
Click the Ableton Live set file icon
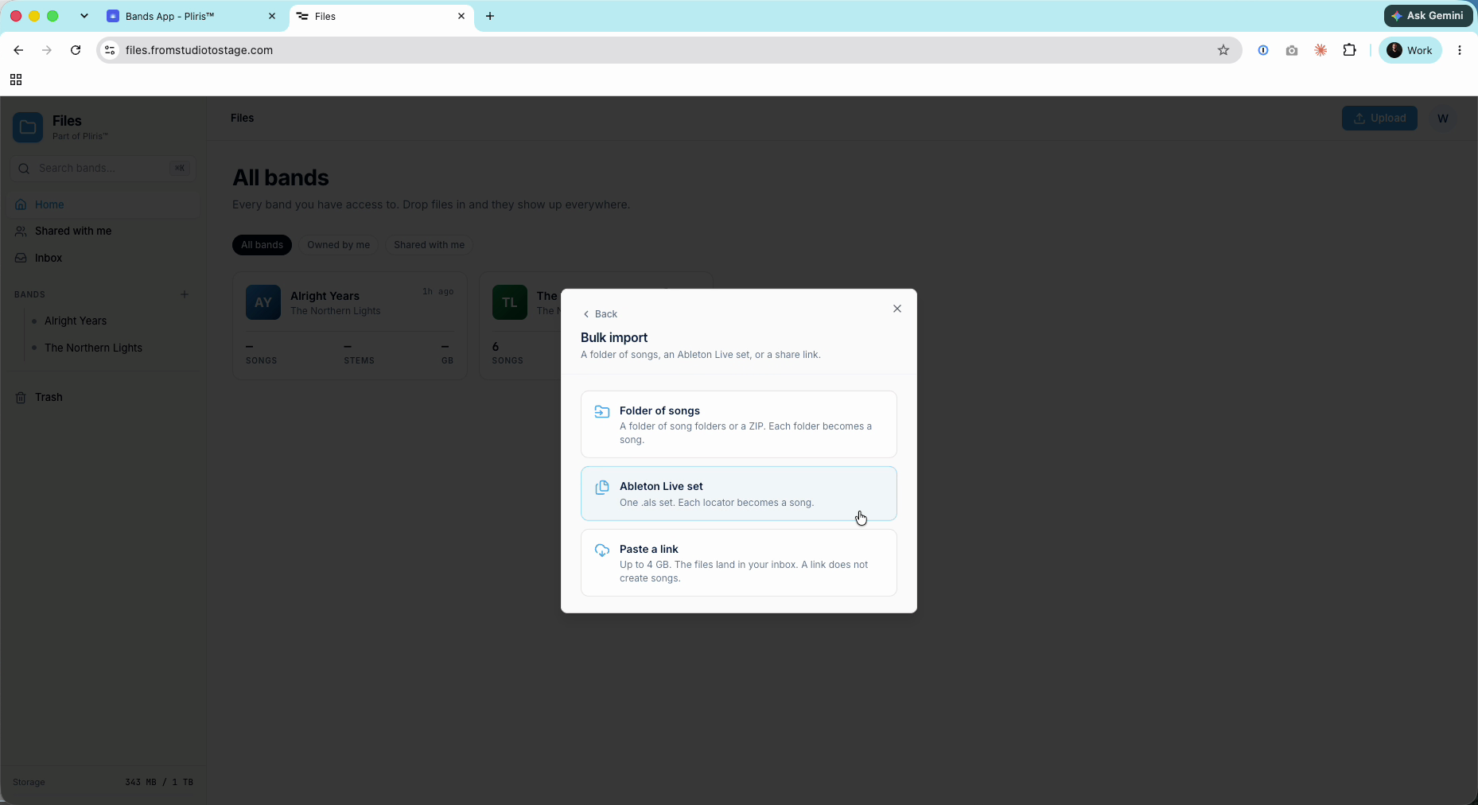tap(602, 487)
